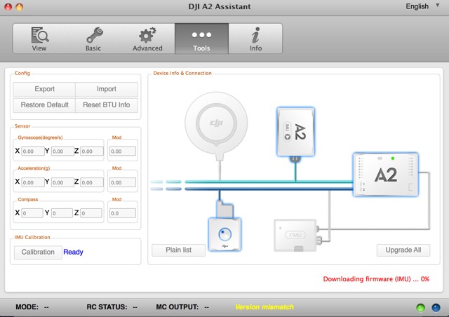Open the English language dropdown

422,6
